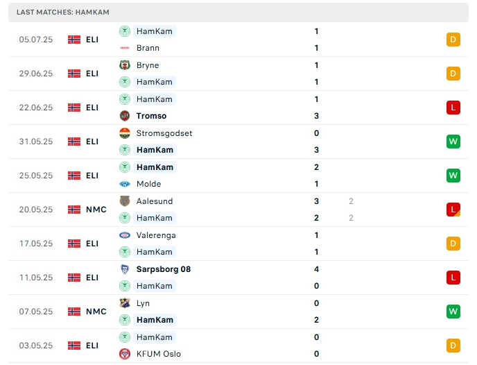
Task: Click the orange D badge for Brann match
Action: tap(453, 40)
